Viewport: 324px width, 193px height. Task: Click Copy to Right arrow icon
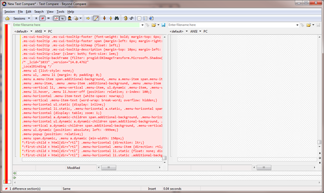[x=88, y=18]
